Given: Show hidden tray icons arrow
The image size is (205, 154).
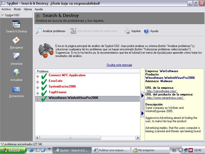Looking at the screenshot, I should point(181,150).
